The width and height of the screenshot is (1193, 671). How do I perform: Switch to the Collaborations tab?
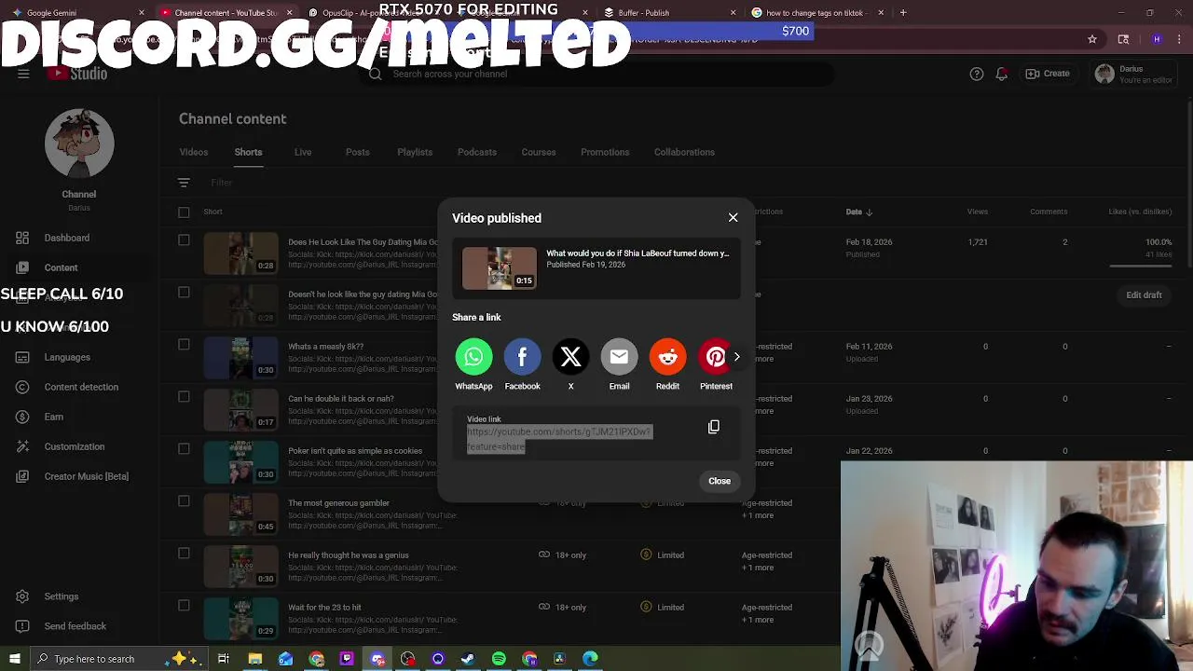coord(684,152)
